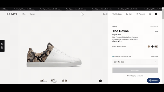Viewport: 164px width, 92px height.
Task: Open the Pomoc help widget
Action: click(153, 80)
